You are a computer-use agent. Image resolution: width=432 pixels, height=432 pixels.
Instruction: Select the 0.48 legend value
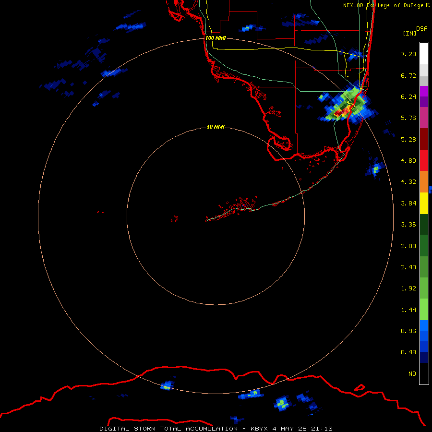pos(408,352)
